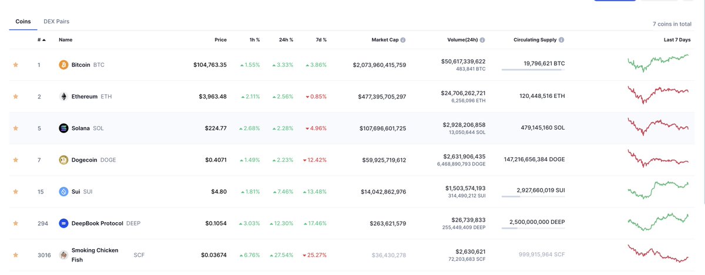Click Sui's market cap $14,042,862,976
This screenshot has height=275, width=705.
[382, 191]
